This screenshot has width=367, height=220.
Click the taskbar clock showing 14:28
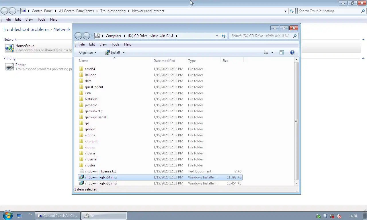click(x=353, y=216)
